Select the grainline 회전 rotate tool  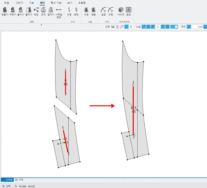tap(76, 11)
